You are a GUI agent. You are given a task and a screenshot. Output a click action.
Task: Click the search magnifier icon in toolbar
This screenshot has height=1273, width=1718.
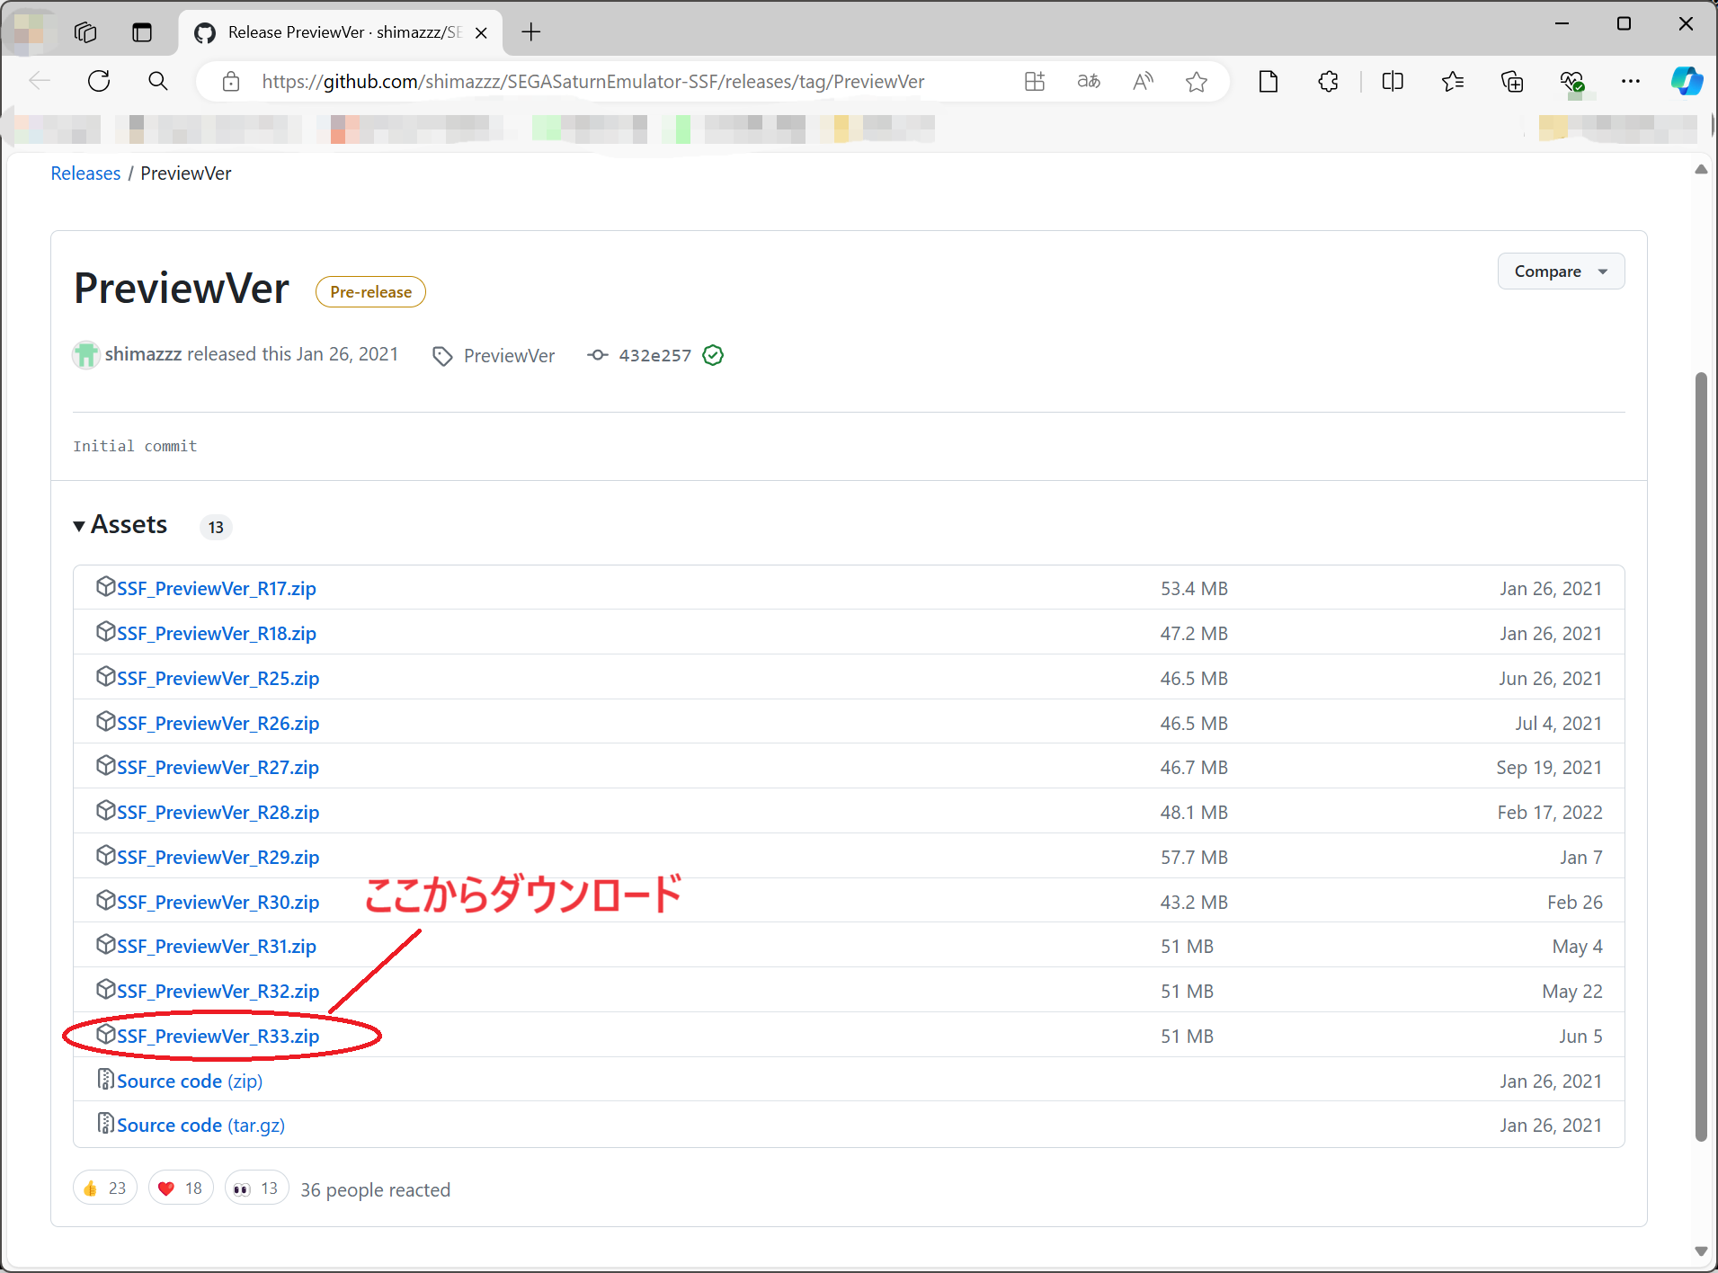(158, 81)
